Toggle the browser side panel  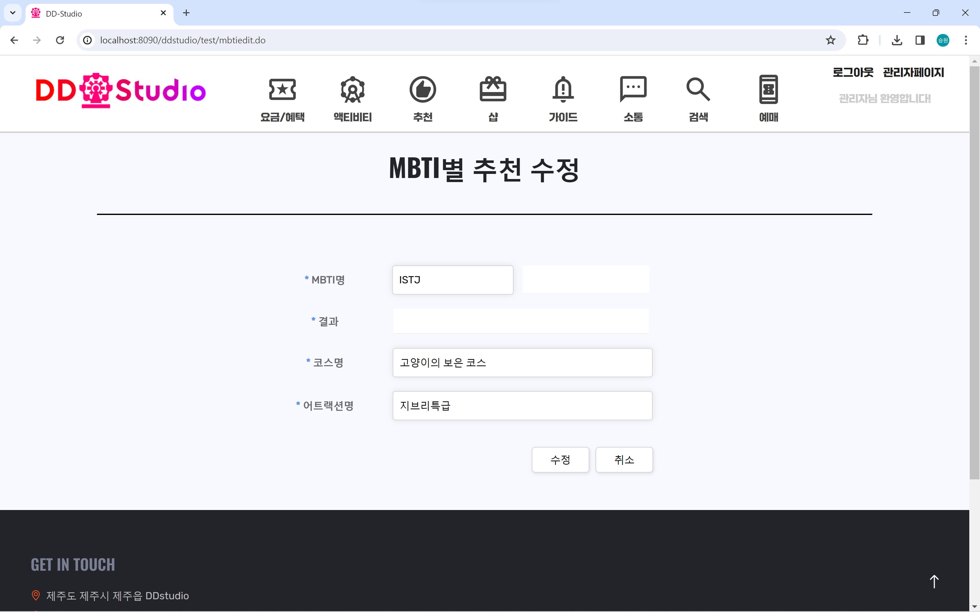coord(920,40)
